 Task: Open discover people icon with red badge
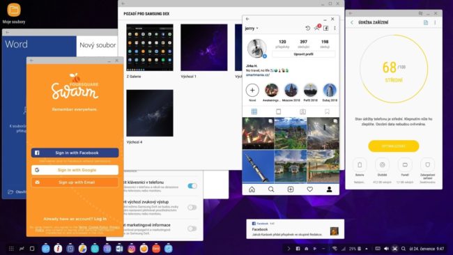coord(317,28)
